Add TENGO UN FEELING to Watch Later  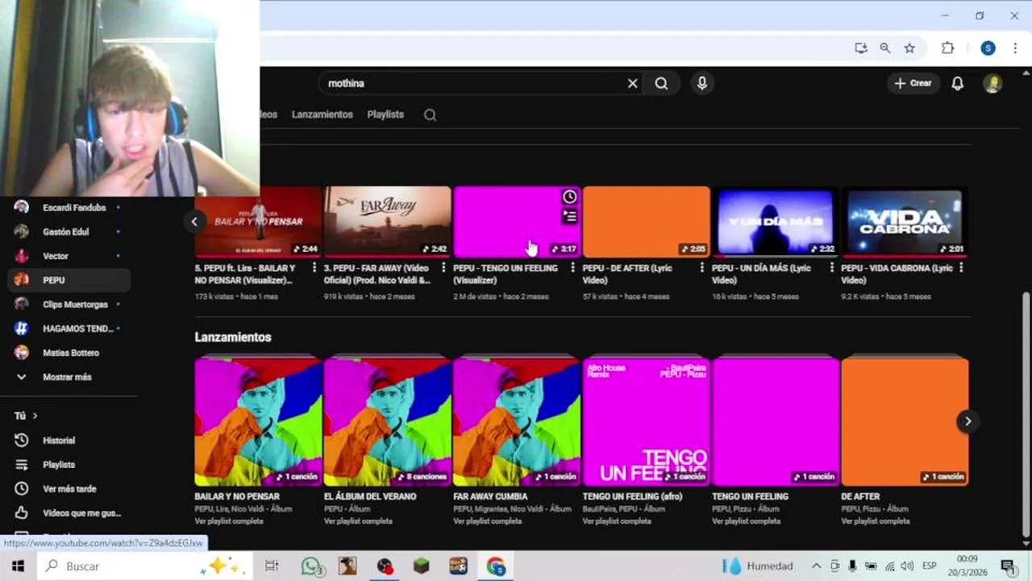pos(570,197)
